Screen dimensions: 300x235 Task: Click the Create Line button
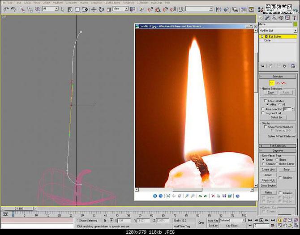(x=268, y=170)
